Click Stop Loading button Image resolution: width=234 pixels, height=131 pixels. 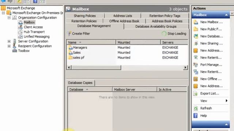pos(174,33)
